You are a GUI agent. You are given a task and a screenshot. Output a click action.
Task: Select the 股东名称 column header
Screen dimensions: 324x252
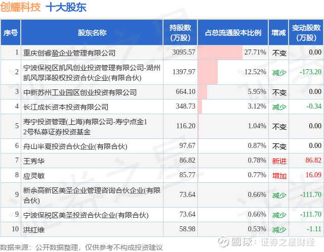(x=92, y=32)
